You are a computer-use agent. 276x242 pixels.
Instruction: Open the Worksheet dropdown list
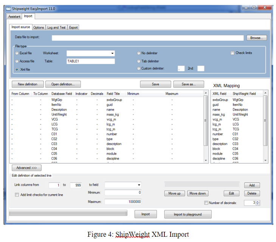112,53
